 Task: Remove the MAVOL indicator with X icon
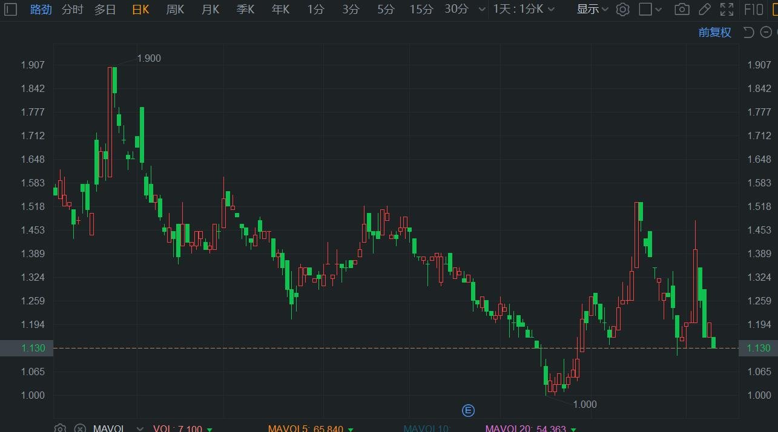79,428
